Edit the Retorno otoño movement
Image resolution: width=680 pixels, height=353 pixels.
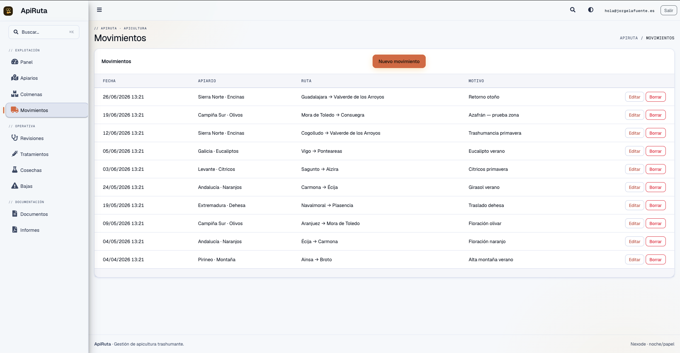pos(634,97)
